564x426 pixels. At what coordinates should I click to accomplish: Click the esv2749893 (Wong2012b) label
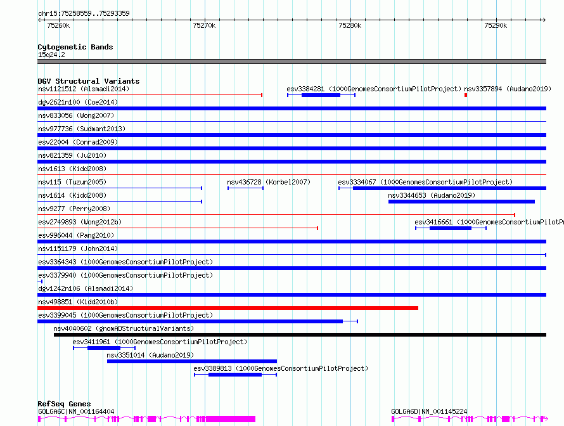coord(80,222)
